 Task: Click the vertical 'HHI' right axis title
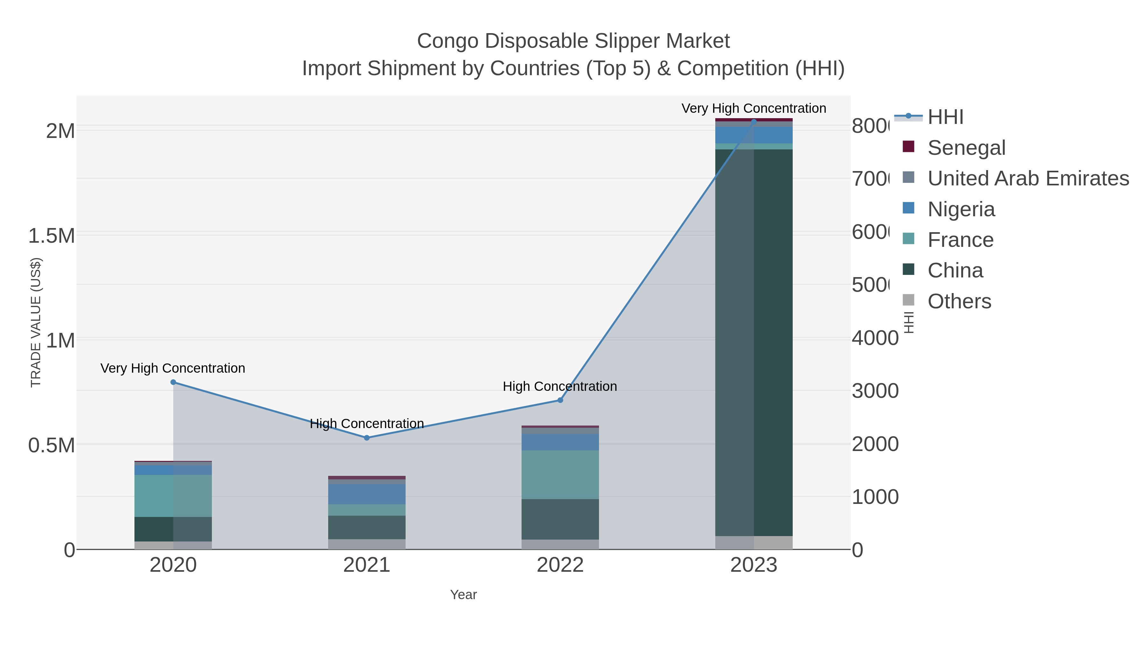click(x=908, y=323)
